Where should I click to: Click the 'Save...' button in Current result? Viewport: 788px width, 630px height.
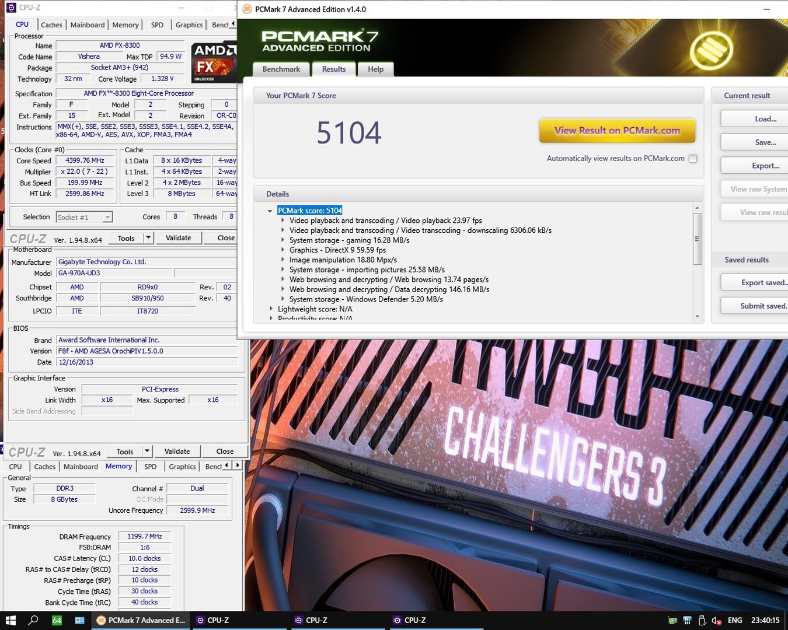754,142
